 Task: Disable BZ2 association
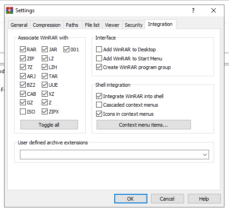23,85
